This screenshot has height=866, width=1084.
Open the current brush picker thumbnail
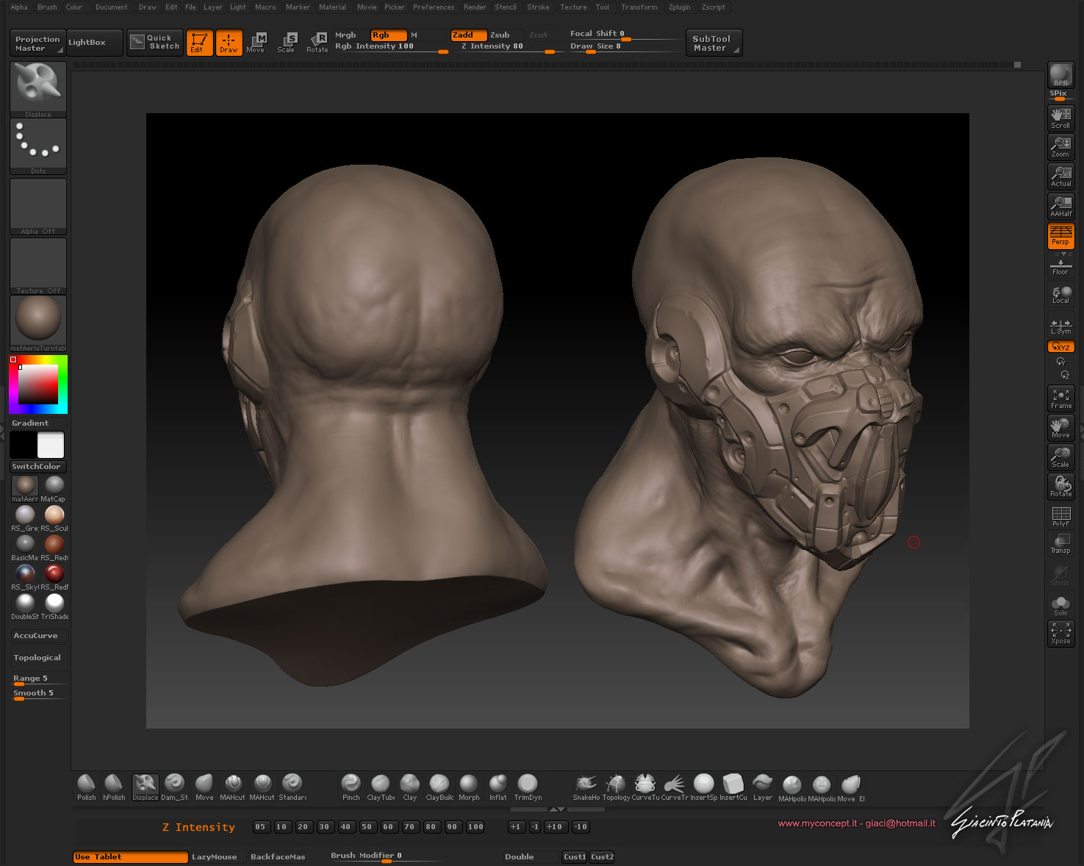click(x=38, y=88)
